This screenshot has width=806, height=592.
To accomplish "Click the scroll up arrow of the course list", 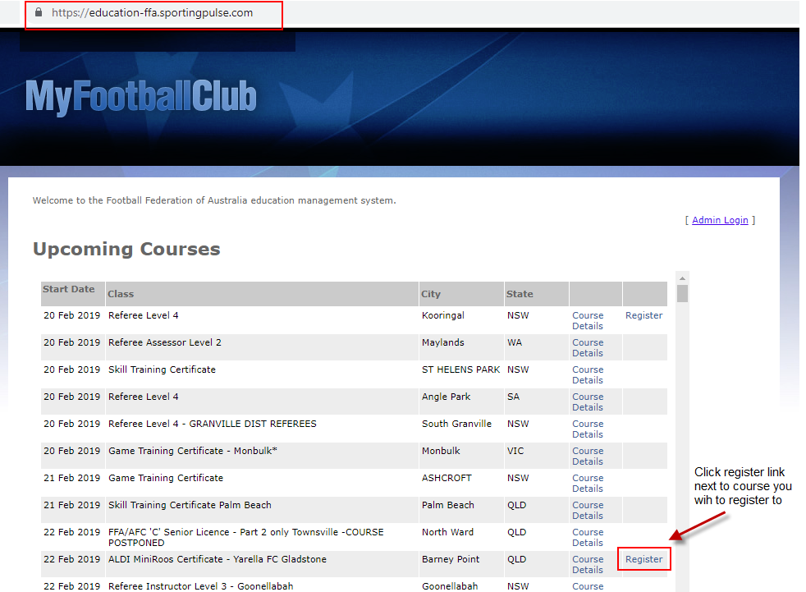I will coord(682,278).
